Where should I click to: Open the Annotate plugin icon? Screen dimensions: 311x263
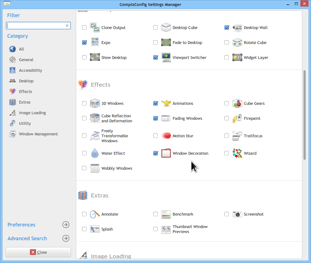[x=95, y=214]
